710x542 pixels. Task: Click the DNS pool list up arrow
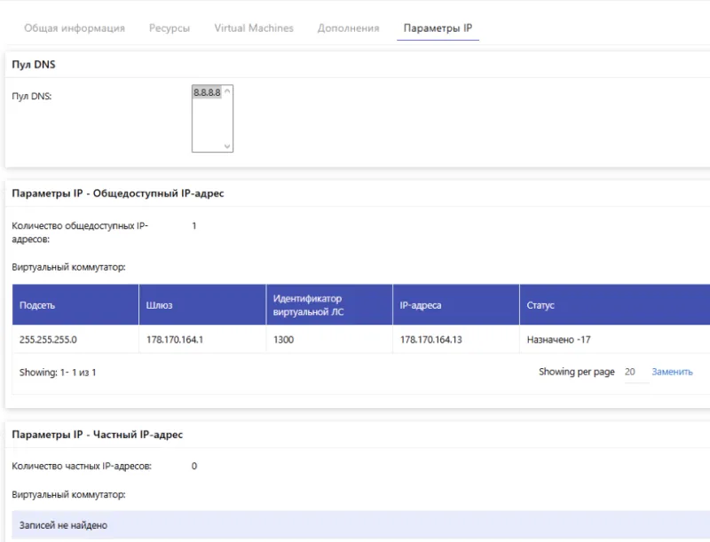tap(227, 91)
